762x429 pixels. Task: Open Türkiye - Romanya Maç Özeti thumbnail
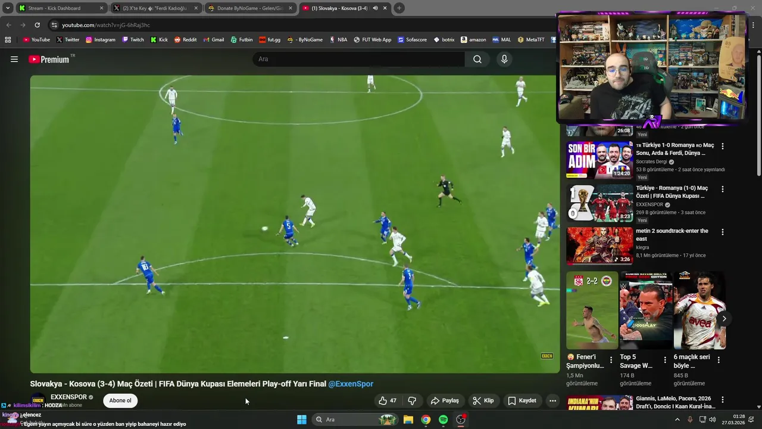[x=599, y=203]
